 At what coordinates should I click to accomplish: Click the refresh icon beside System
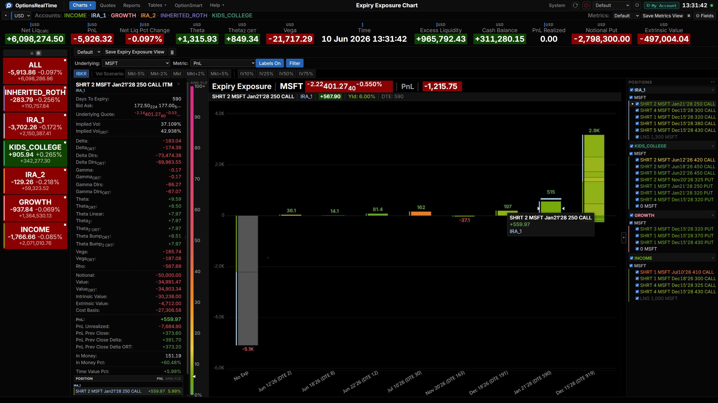click(x=576, y=5)
